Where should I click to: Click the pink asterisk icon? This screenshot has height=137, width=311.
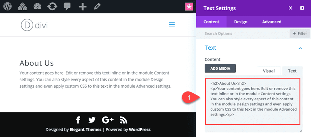pyautogui.click(x=189, y=7)
